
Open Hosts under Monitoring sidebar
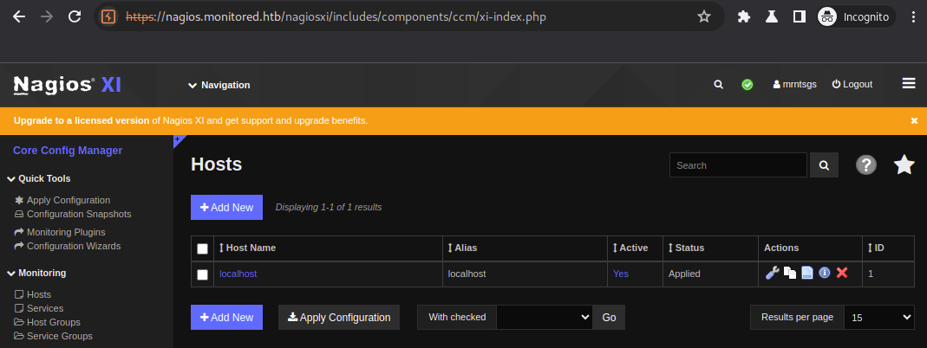(x=32, y=294)
